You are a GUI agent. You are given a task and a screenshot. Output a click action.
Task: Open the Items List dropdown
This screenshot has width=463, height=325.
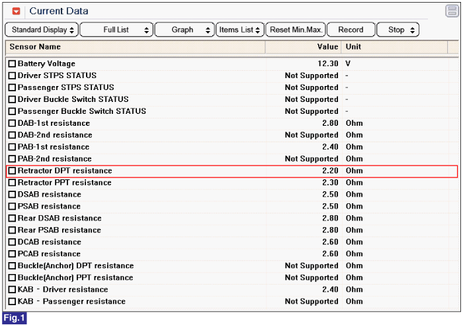239,30
